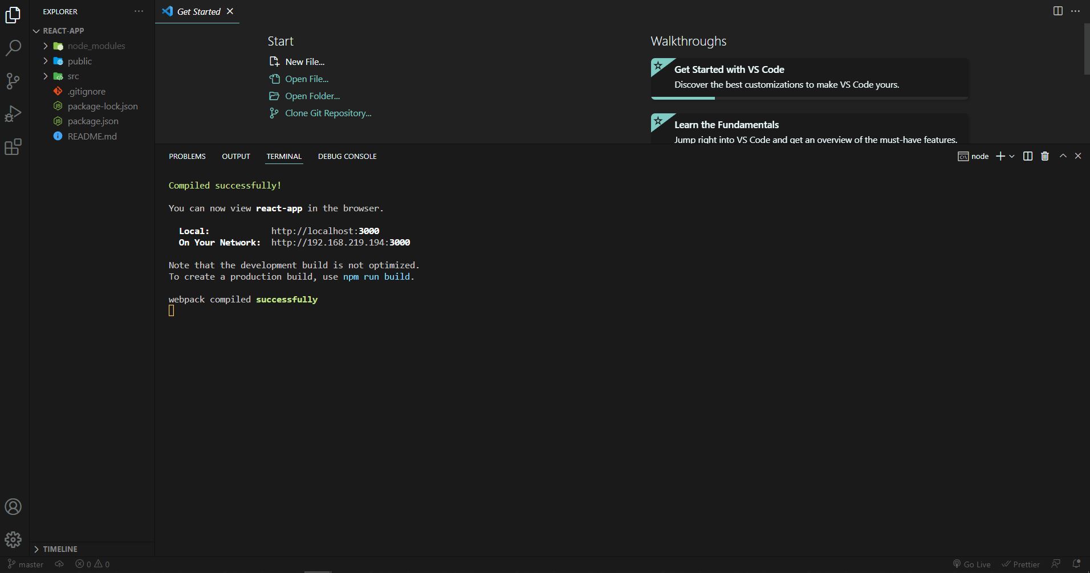Viewport: 1090px width, 573px height.
Task: Click the editor vertical scrollbar
Action: point(1087,49)
